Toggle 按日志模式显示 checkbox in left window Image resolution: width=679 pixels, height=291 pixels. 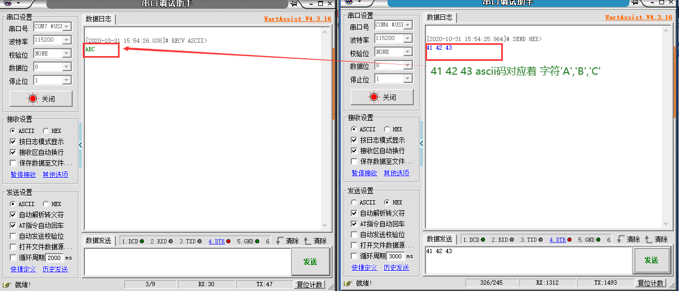point(13,141)
